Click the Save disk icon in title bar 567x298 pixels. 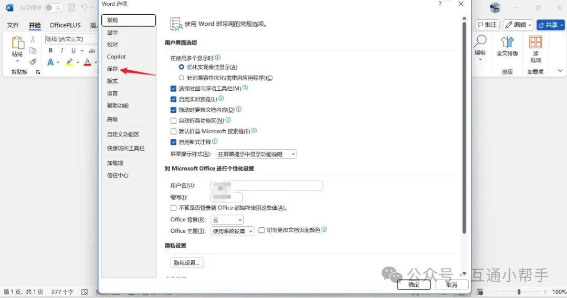coord(71,7)
